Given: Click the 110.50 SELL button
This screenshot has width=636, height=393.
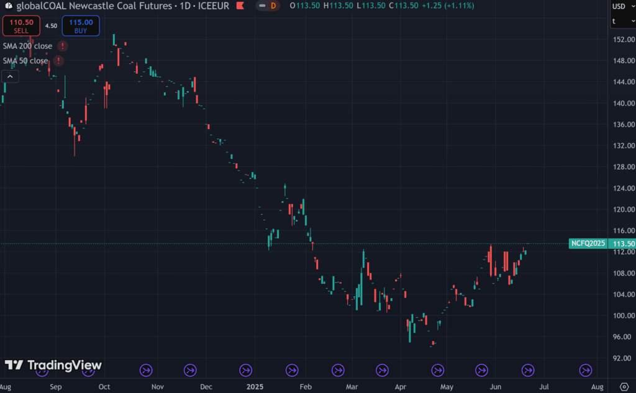Looking at the screenshot, I should click(21, 26).
